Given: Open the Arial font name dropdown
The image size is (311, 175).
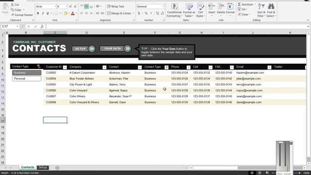Looking at the screenshot, I should (55, 6).
